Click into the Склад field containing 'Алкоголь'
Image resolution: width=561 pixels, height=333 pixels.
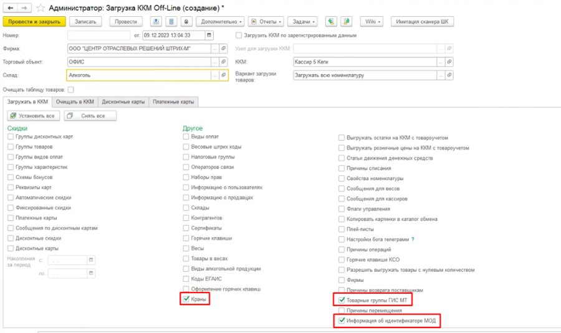[139, 75]
